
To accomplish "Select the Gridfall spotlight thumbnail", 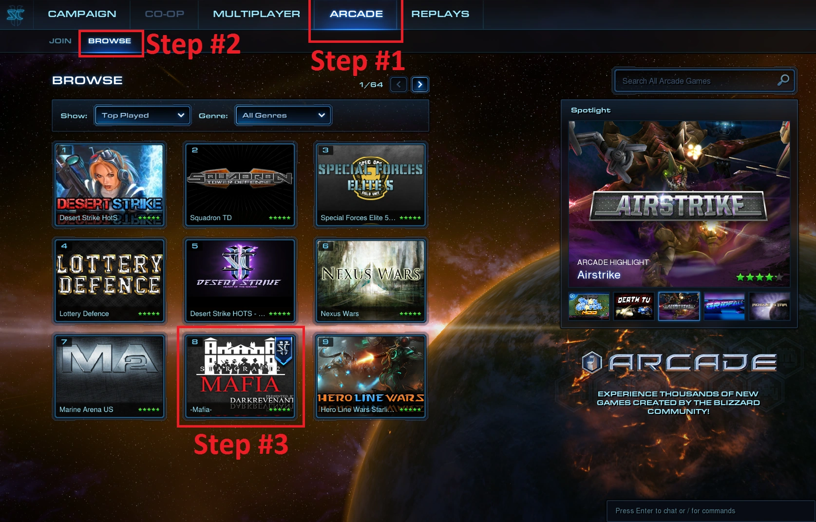I will [x=724, y=306].
